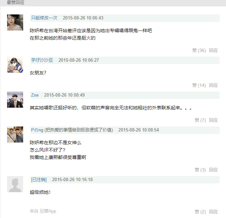226x218 pixels.
Task: Open profile link 芋仔沙沙豆
Action: pyautogui.click(x=42, y=60)
